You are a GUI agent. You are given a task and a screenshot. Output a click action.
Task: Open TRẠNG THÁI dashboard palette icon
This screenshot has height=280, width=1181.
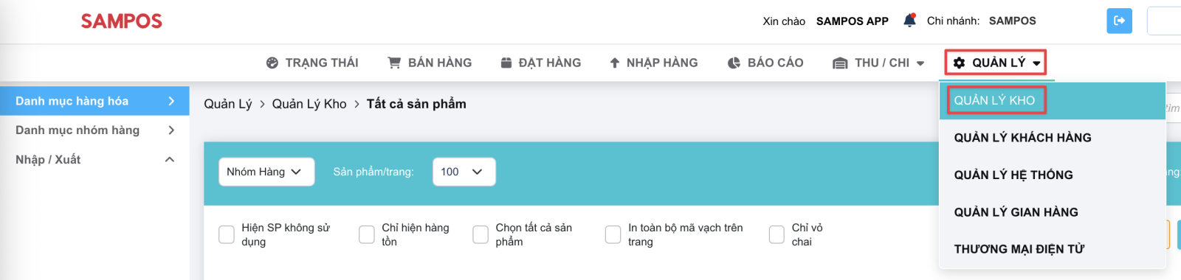coord(272,63)
